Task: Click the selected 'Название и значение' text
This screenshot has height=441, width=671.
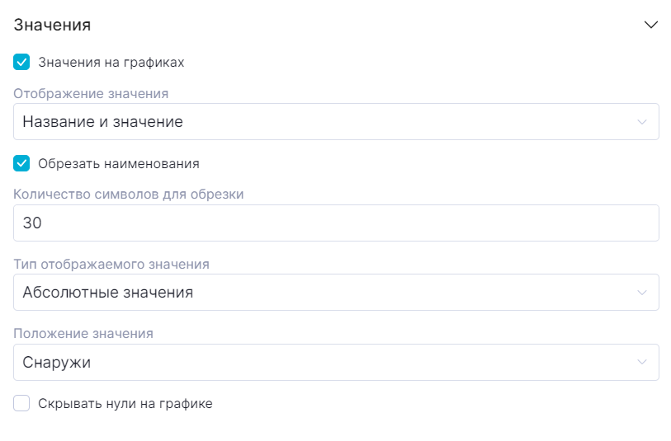Action: coord(102,122)
